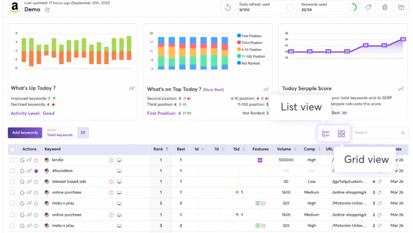413x233 pixels.
Task: Unstar the #founditon keyword
Action: (x=37, y=171)
